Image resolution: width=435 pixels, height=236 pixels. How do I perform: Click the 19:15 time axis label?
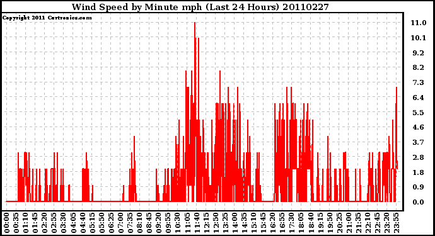coord(320,223)
